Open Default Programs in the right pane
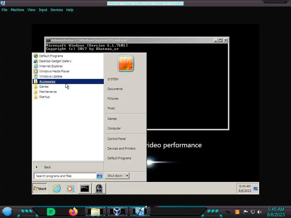Screen dimensions: 291x218 coord(119,158)
